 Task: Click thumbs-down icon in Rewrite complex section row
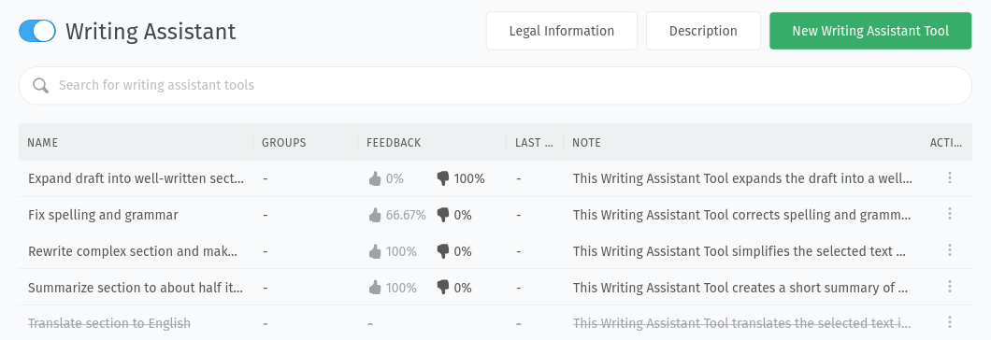tap(443, 251)
